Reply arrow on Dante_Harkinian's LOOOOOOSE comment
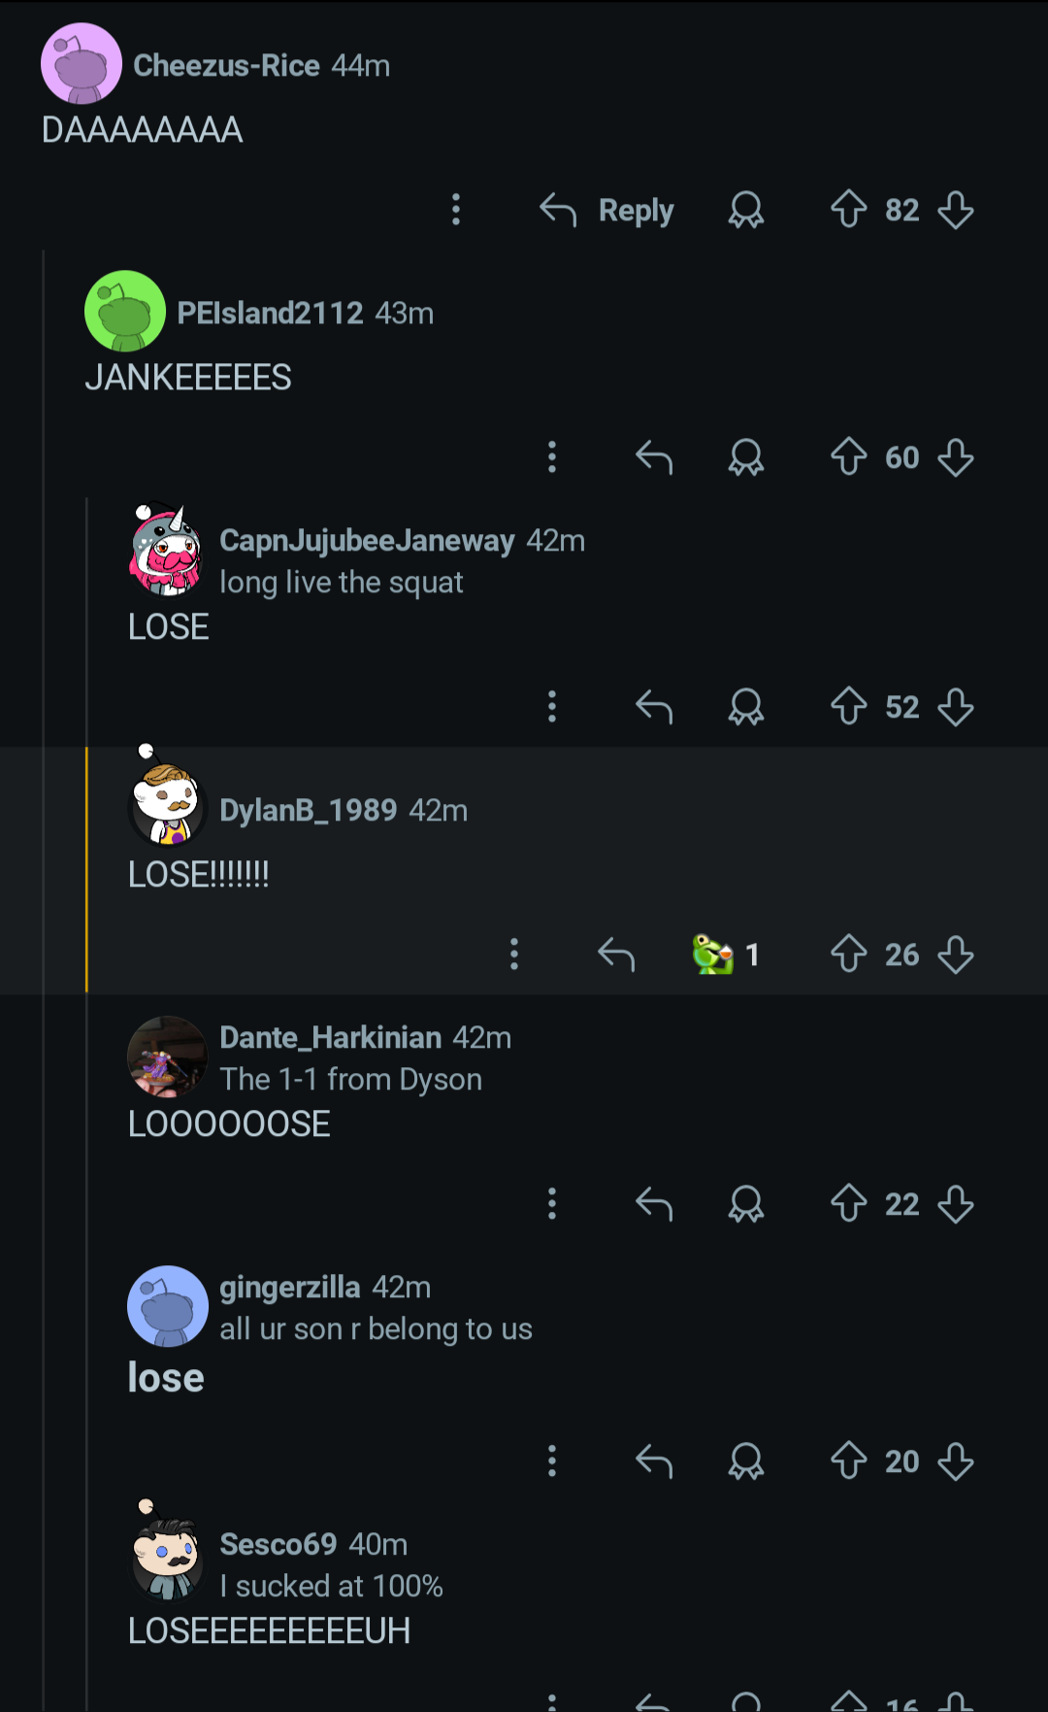The width and height of the screenshot is (1048, 1712). pos(654,1204)
